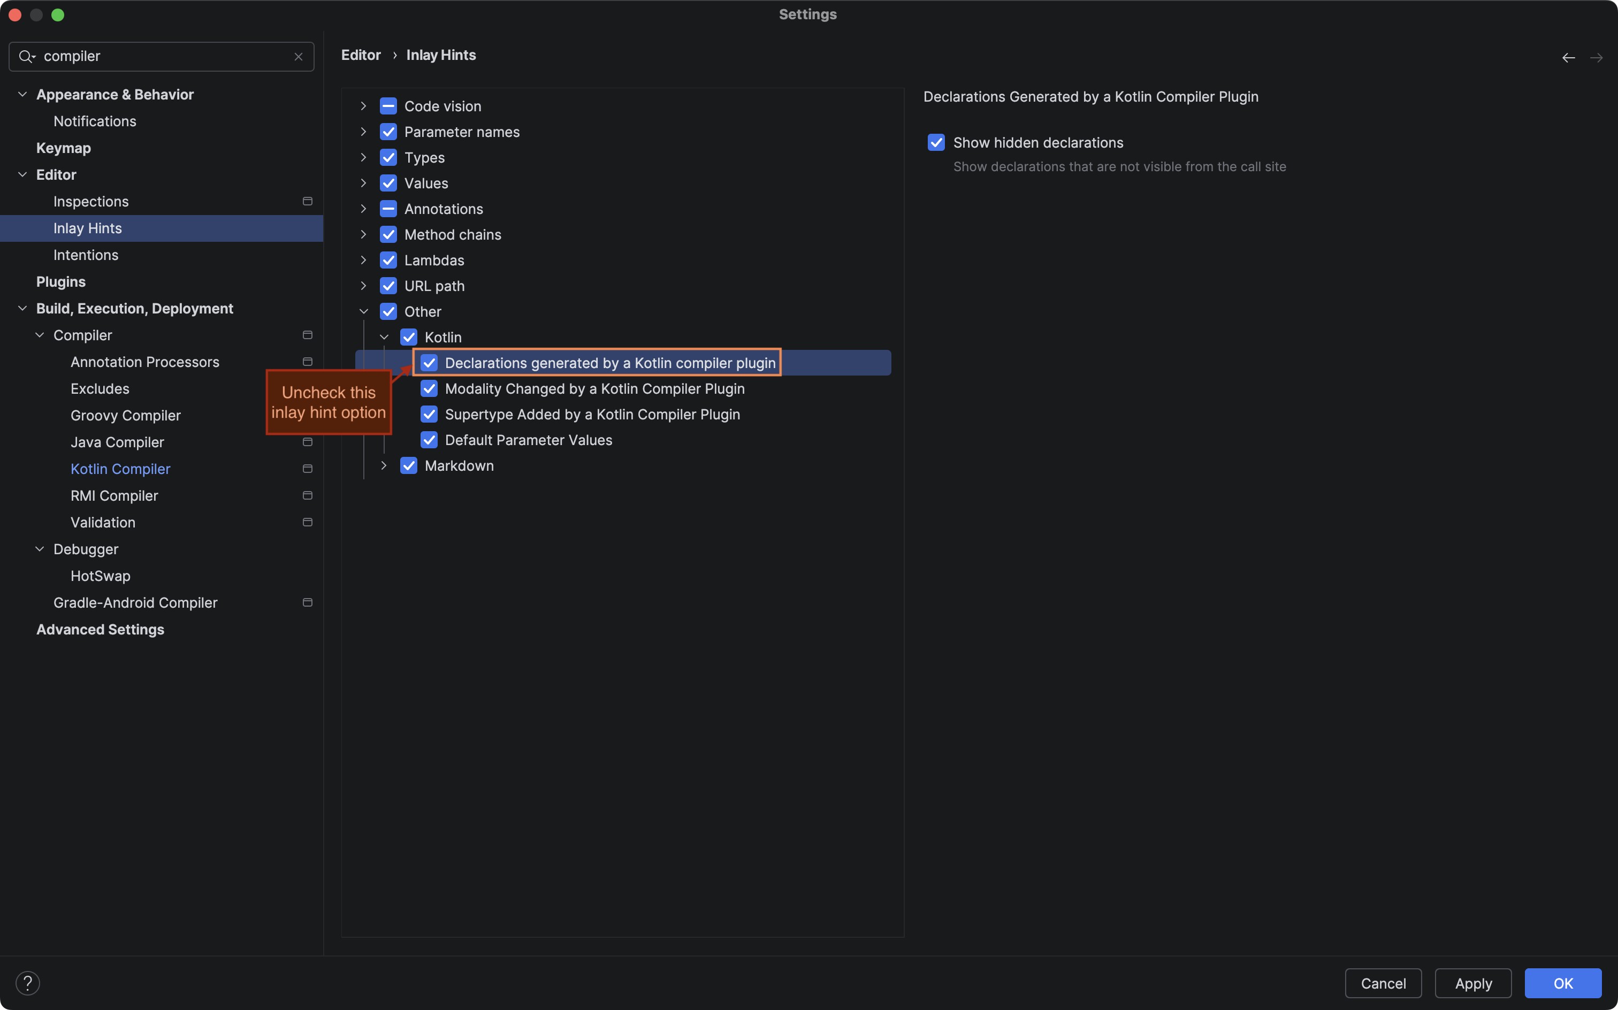Focus the settings search field
Image resolution: width=1618 pixels, height=1010 pixels.
click(x=162, y=57)
